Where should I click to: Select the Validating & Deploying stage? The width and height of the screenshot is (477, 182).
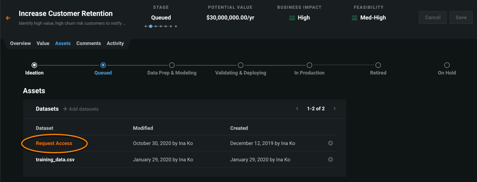[x=240, y=65]
